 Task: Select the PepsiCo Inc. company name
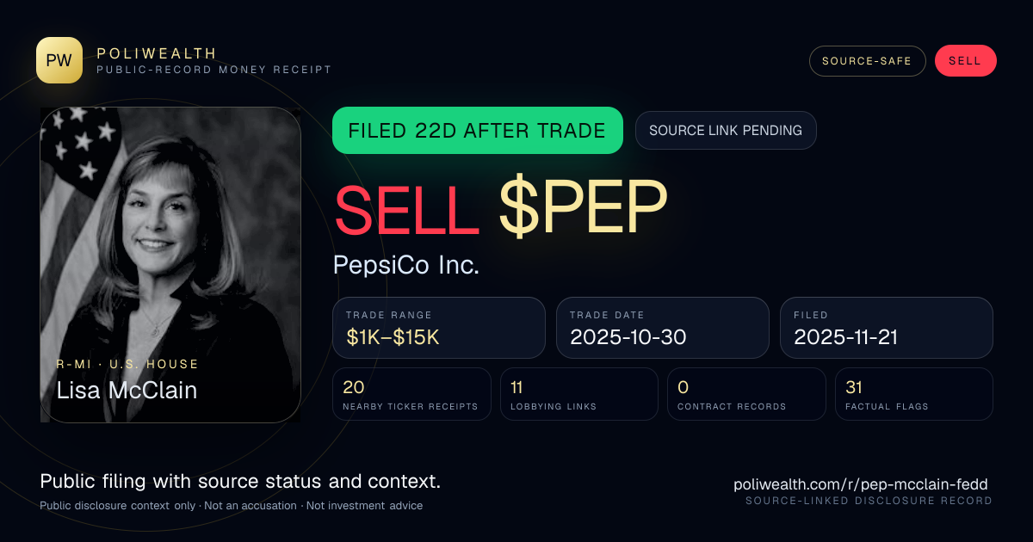(406, 265)
